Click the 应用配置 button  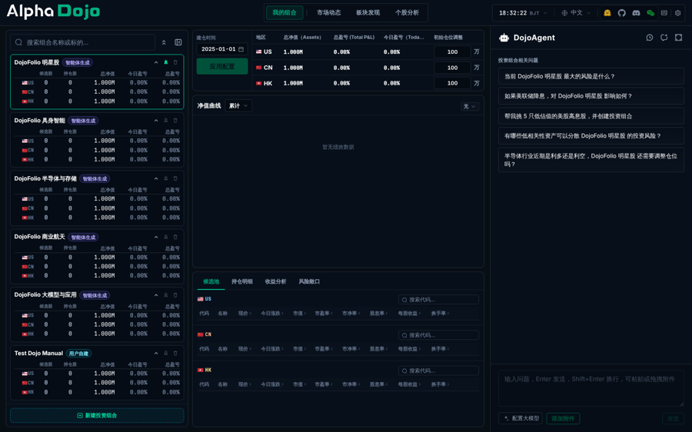click(222, 67)
